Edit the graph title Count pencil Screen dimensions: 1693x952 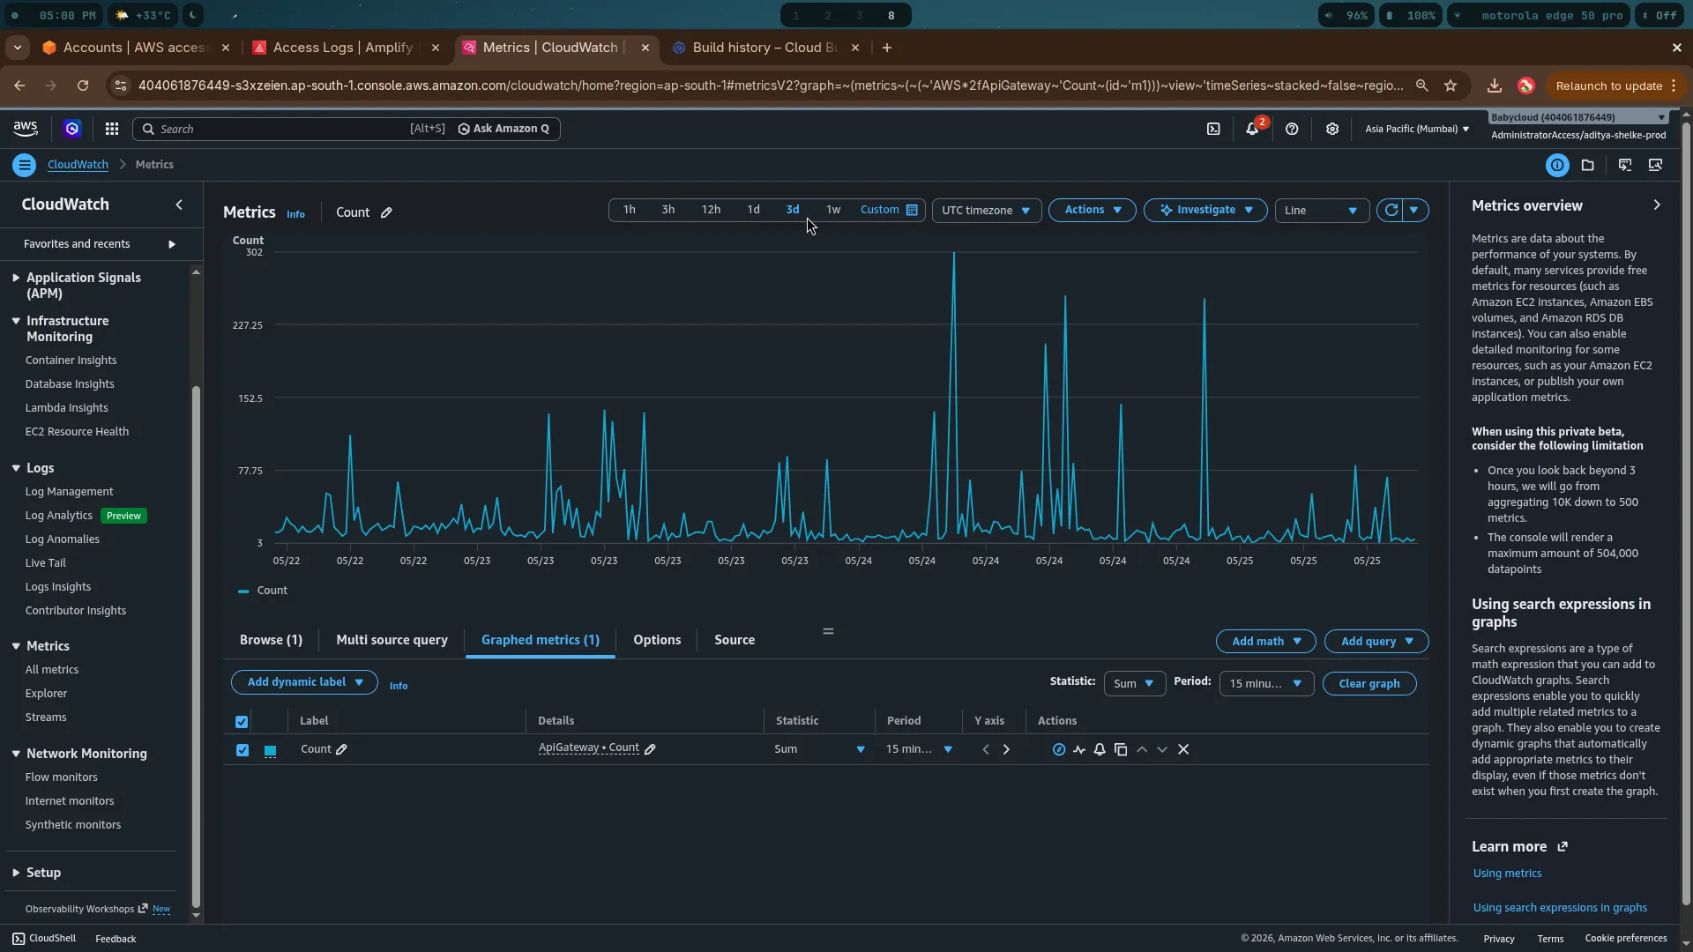(x=386, y=212)
